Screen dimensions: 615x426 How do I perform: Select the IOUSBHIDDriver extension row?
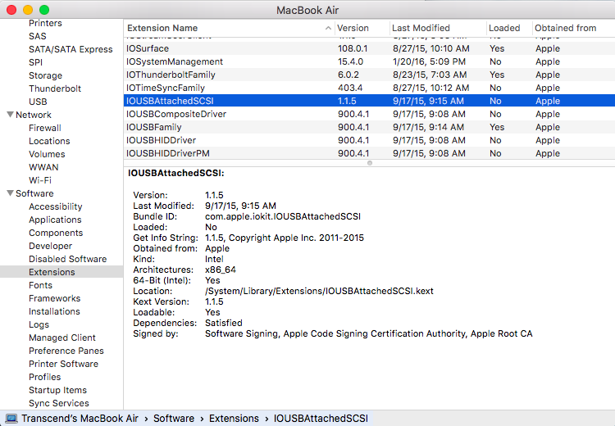click(x=369, y=140)
